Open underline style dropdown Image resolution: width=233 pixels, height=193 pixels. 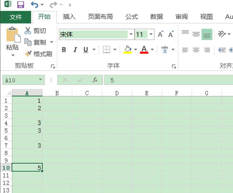point(94,49)
